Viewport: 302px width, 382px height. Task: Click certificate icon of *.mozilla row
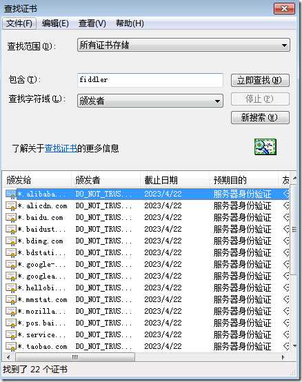point(11,312)
